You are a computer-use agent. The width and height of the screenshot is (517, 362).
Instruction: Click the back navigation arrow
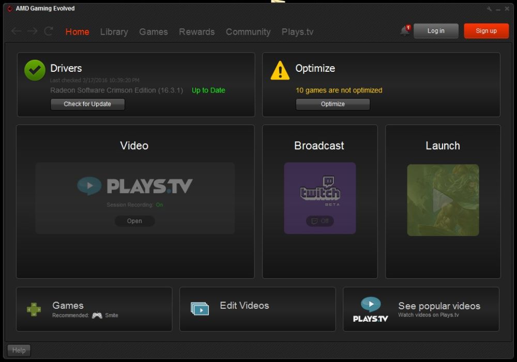(x=16, y=32)
